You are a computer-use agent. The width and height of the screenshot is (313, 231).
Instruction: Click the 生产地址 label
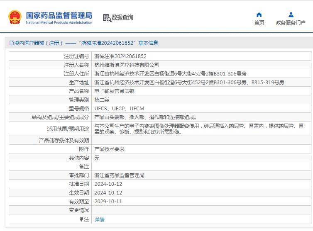tap(79, 82)
